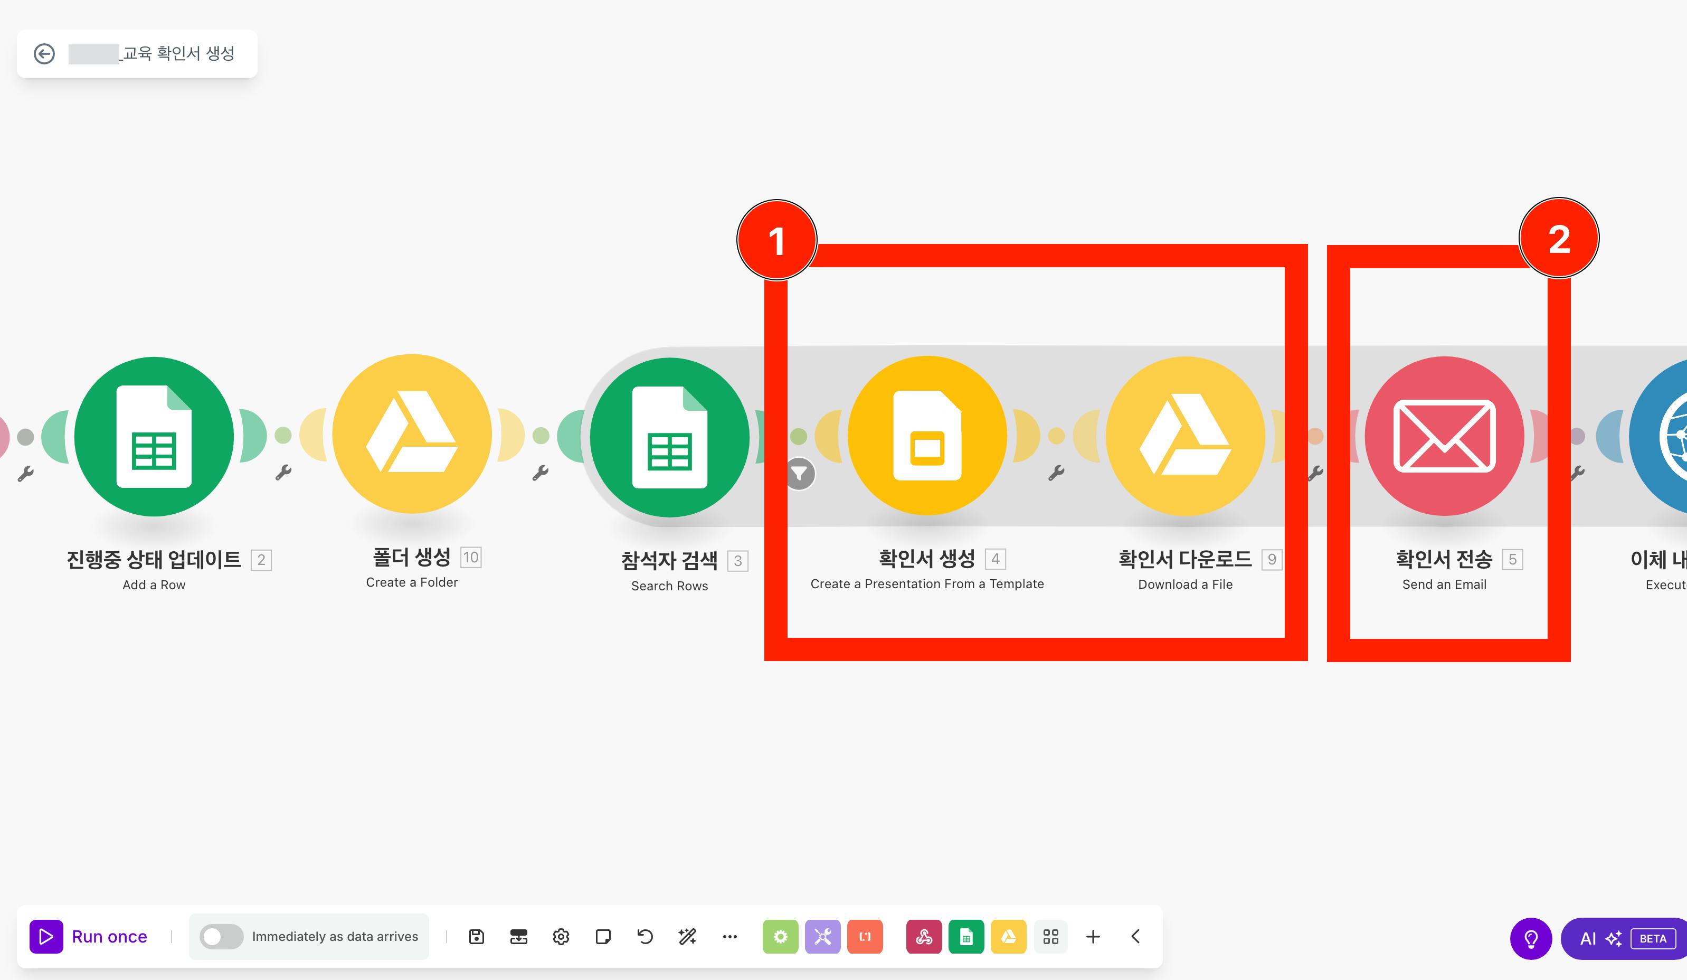This screenshot has width=1687, height=980.
Task: Click module number 4 badge next to 확인서 생성
Action: [x=996, y=559]
